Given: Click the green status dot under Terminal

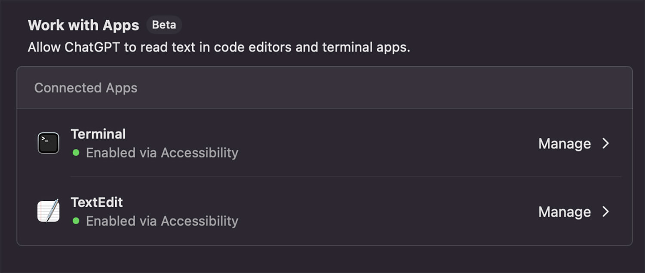Looking at the screenshot, I should coord(76,153).
